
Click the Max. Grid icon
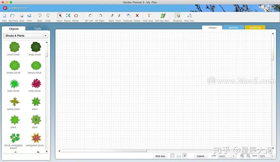[189, 16]
